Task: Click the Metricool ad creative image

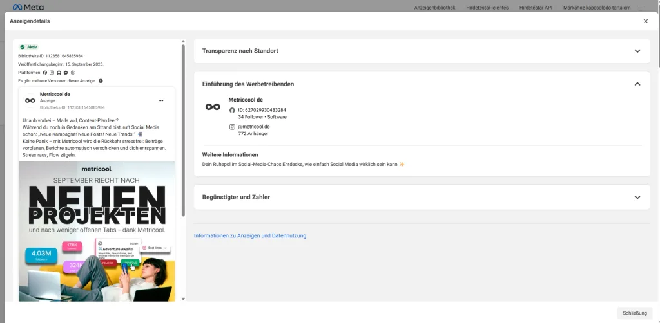Action: 97,232
